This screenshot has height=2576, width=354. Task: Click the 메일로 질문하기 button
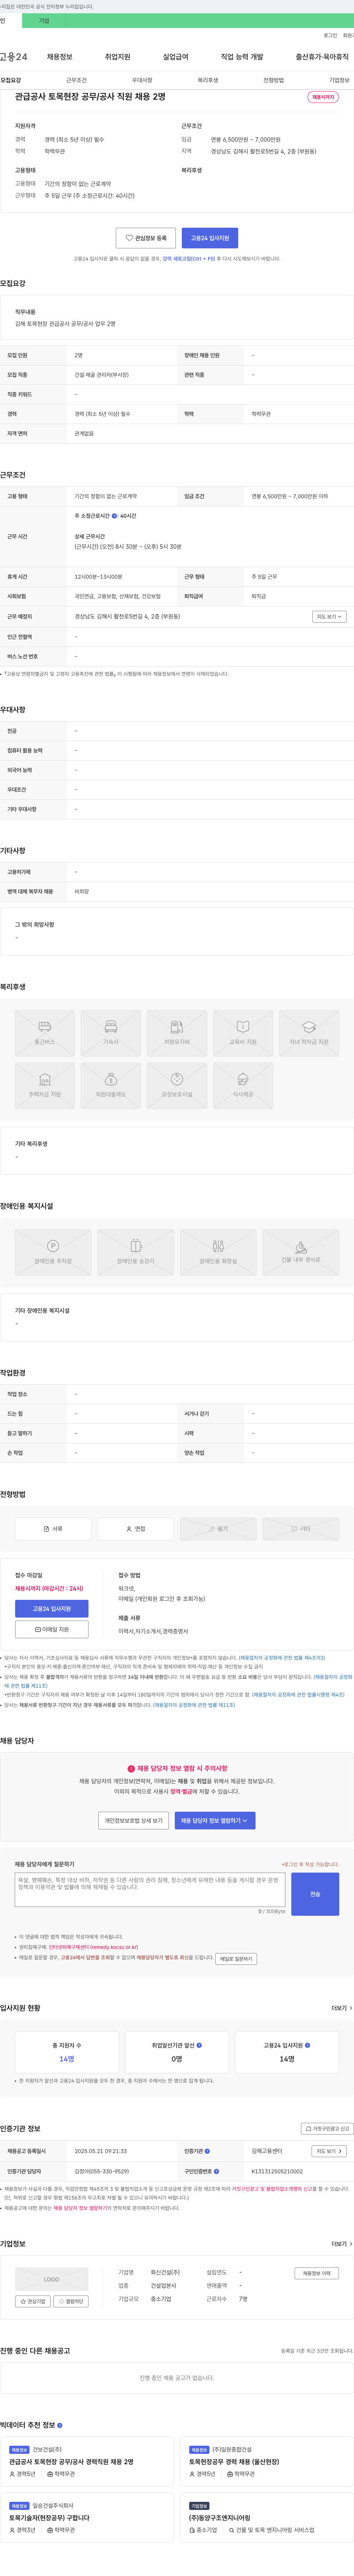[236, 1959]
